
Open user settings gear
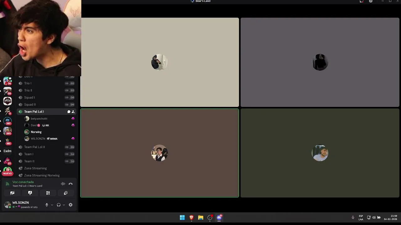point(70,205)
